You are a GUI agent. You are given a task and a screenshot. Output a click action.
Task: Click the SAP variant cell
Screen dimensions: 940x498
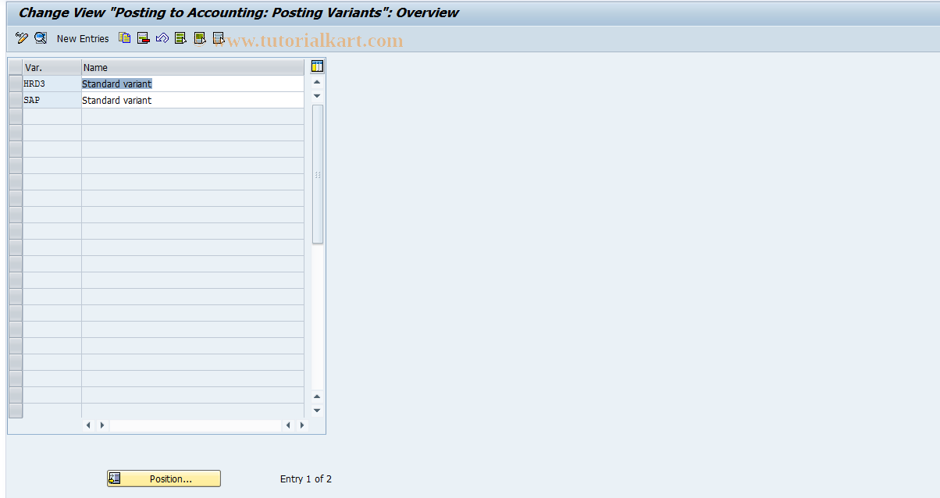pos(52,100)
